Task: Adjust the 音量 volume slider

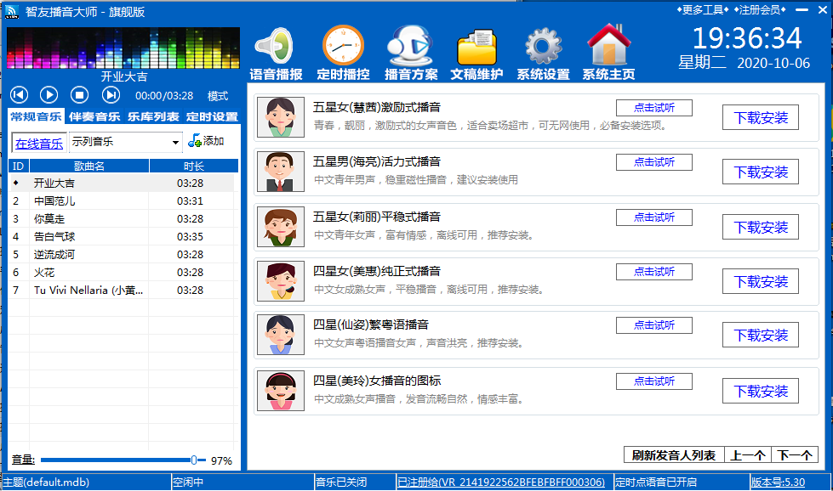Action: click(x=194, y=458)
